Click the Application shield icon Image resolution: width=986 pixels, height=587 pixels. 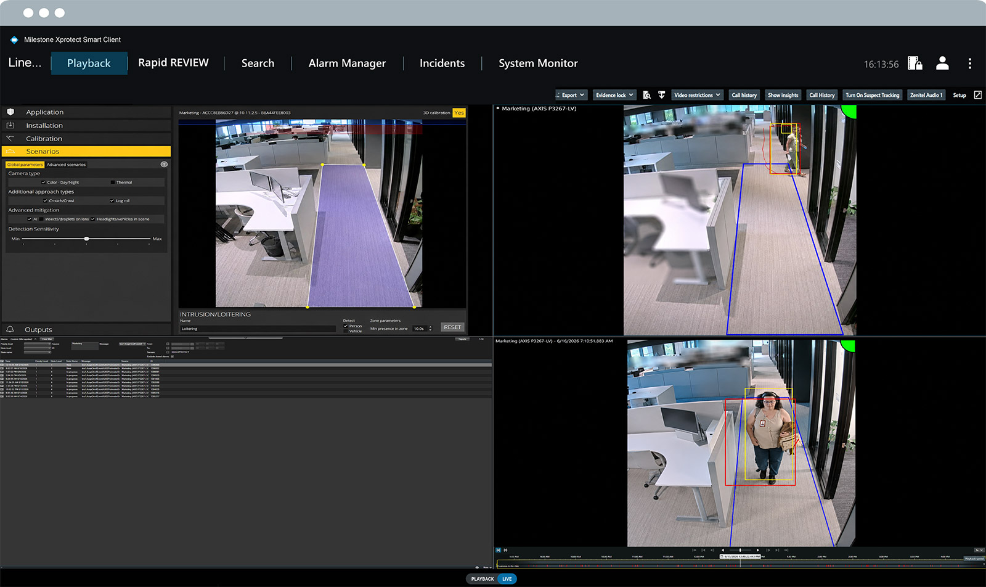pyautogui.click(x=10, y=112)
